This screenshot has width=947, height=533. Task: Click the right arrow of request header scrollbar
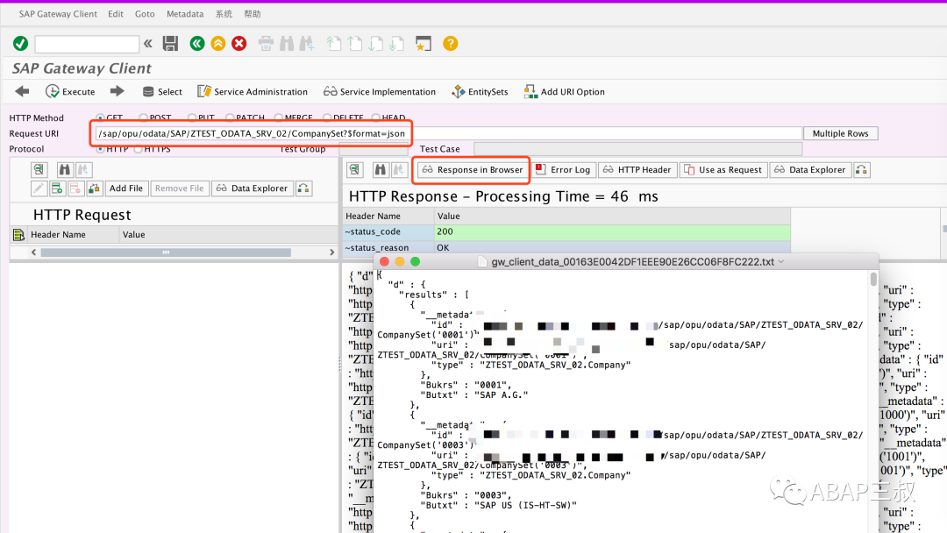[331, 252]
